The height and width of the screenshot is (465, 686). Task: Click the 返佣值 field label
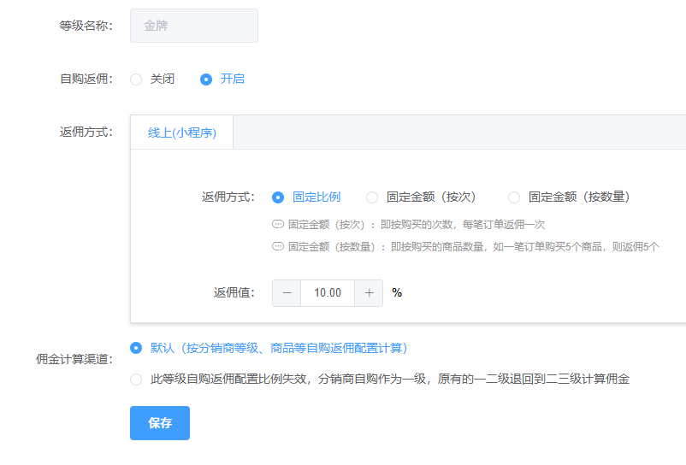coord(234,292)
